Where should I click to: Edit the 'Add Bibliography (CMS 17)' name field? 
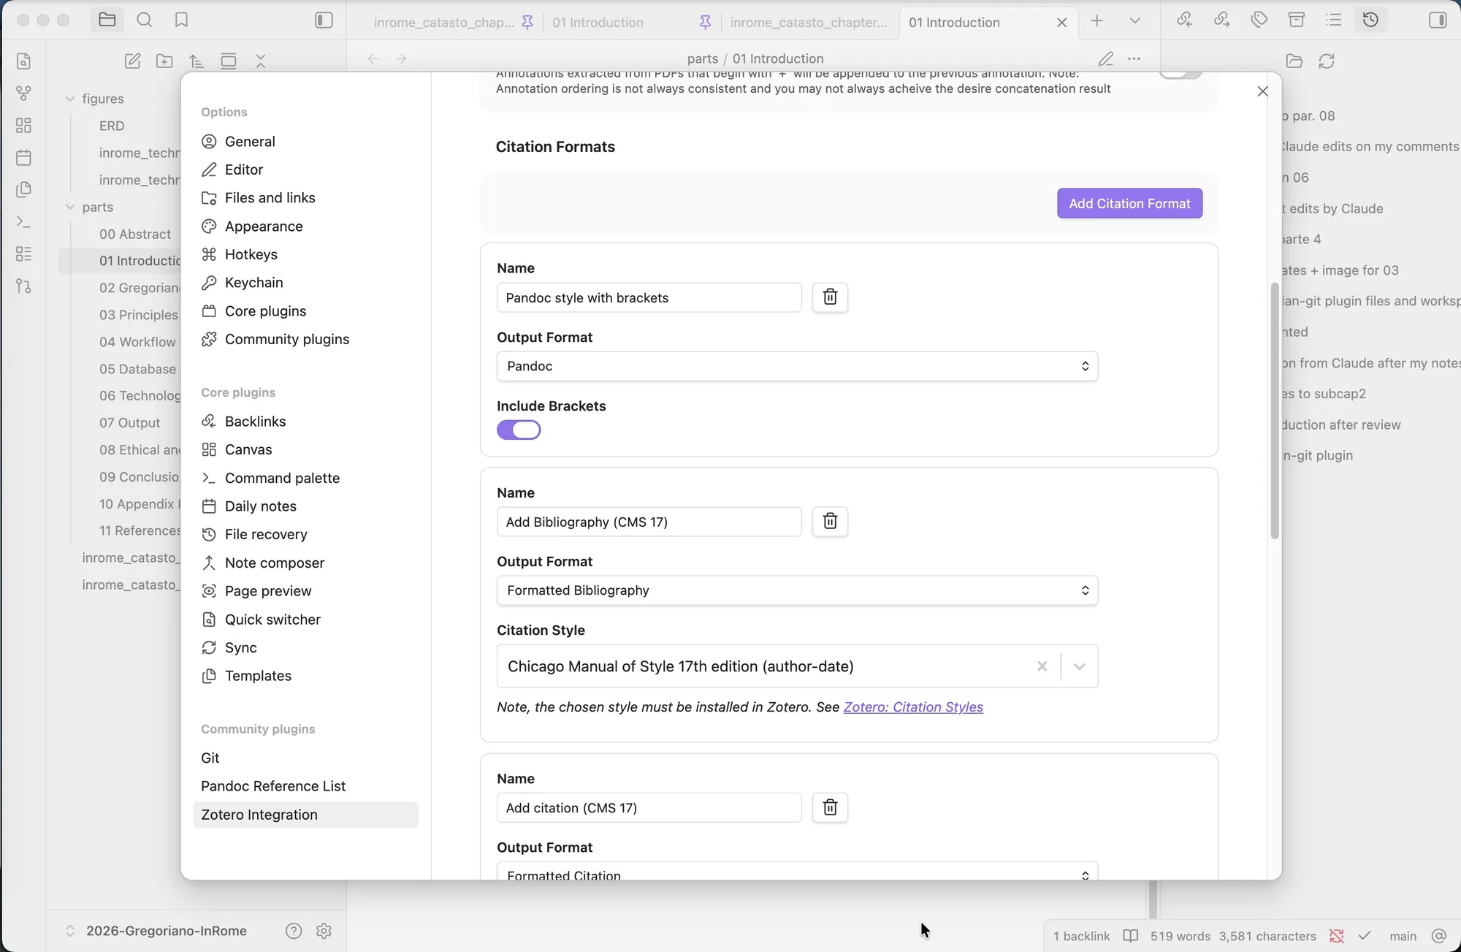[x=649, y=522]
